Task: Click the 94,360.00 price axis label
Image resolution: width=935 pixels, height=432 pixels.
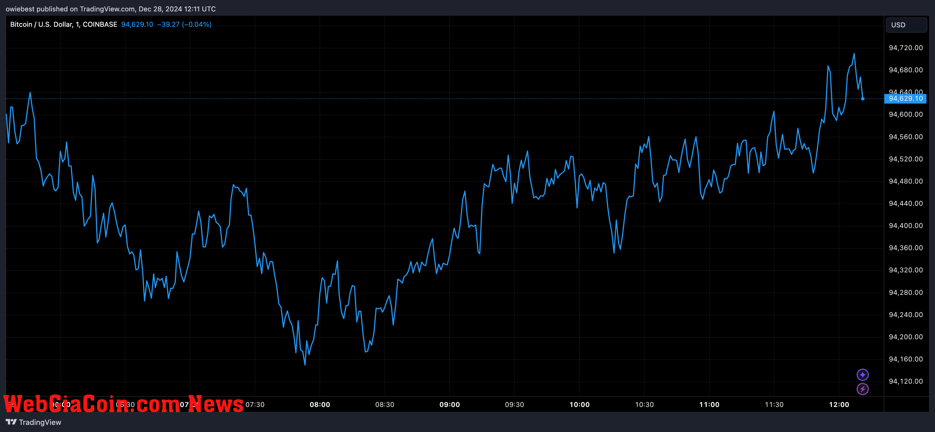Action: 906,248
